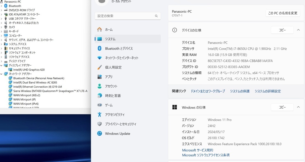Select WAN Miniport (IKEv2) entry
305x162 pixels.
[x=27, y=95]
